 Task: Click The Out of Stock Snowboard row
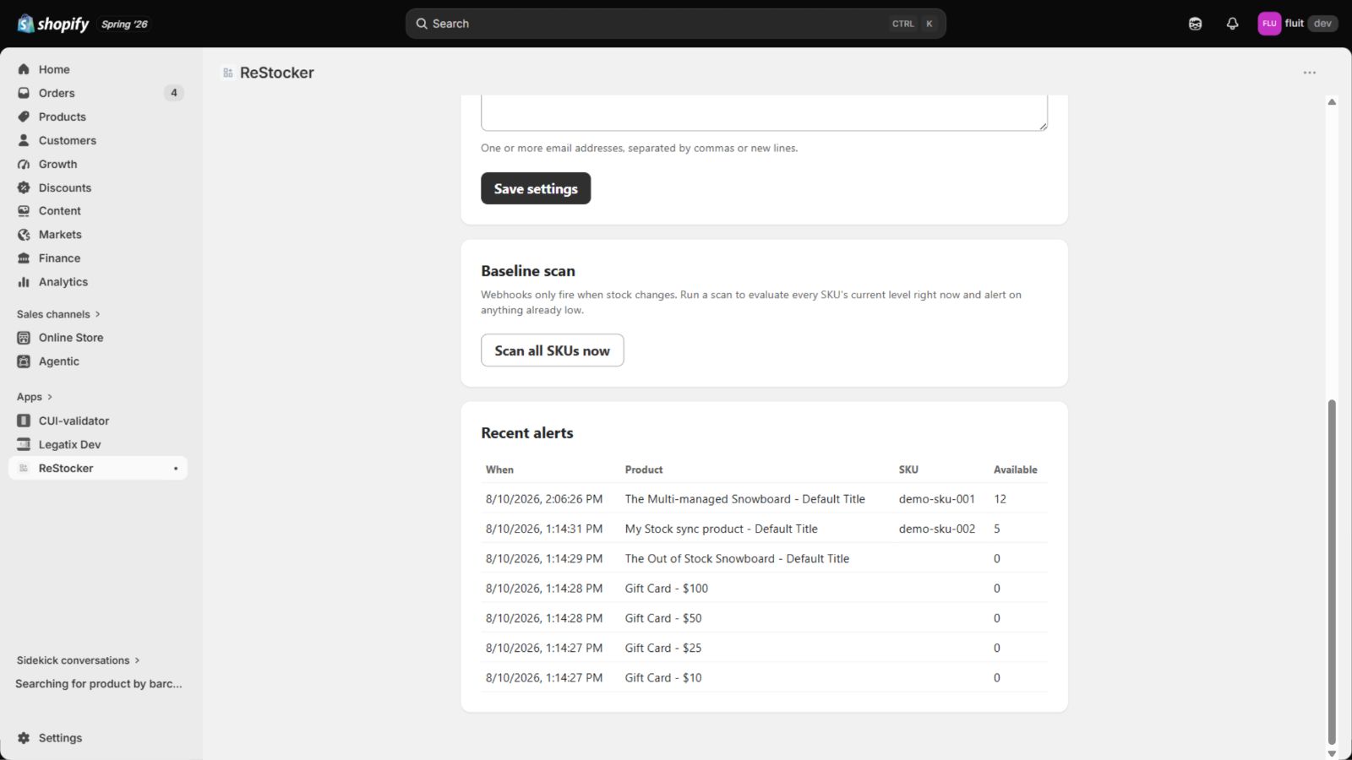tap(764, 558)
